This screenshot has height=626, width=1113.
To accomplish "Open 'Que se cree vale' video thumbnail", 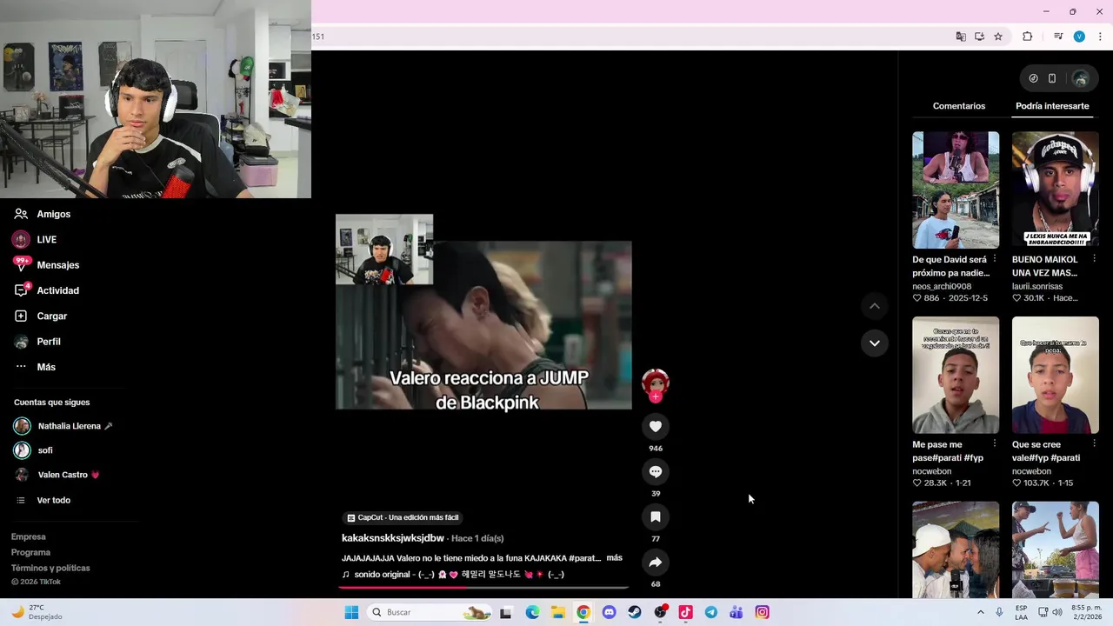I will [x=1056, y=375].
